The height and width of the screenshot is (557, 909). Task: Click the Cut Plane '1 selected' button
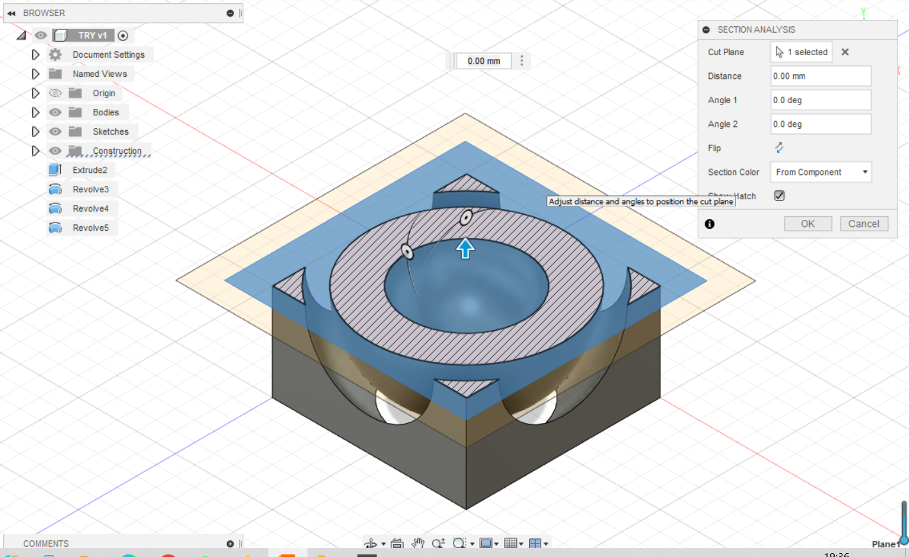(801, 52)
